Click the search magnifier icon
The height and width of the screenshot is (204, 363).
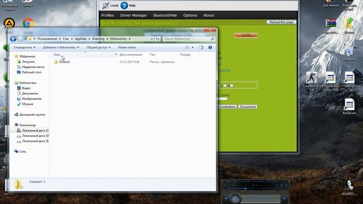point(212,39)
